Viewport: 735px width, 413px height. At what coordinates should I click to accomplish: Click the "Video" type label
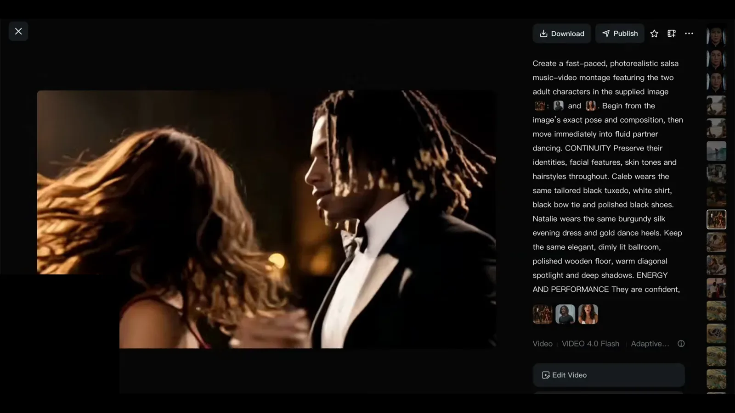click(543, 344)
